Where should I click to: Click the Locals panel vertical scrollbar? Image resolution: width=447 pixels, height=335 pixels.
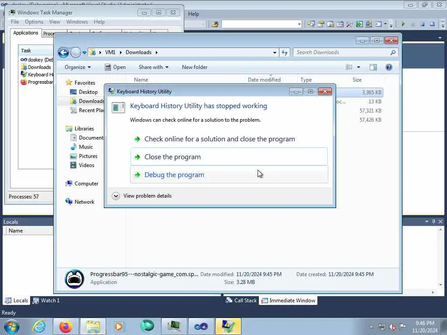(x=440, y=256)
